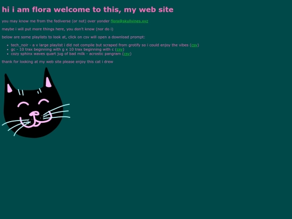Open the flora@skullvines.xyz fediverse link
Image resolution: width=292 pixels, height=219 pixels.
point(129,21)
